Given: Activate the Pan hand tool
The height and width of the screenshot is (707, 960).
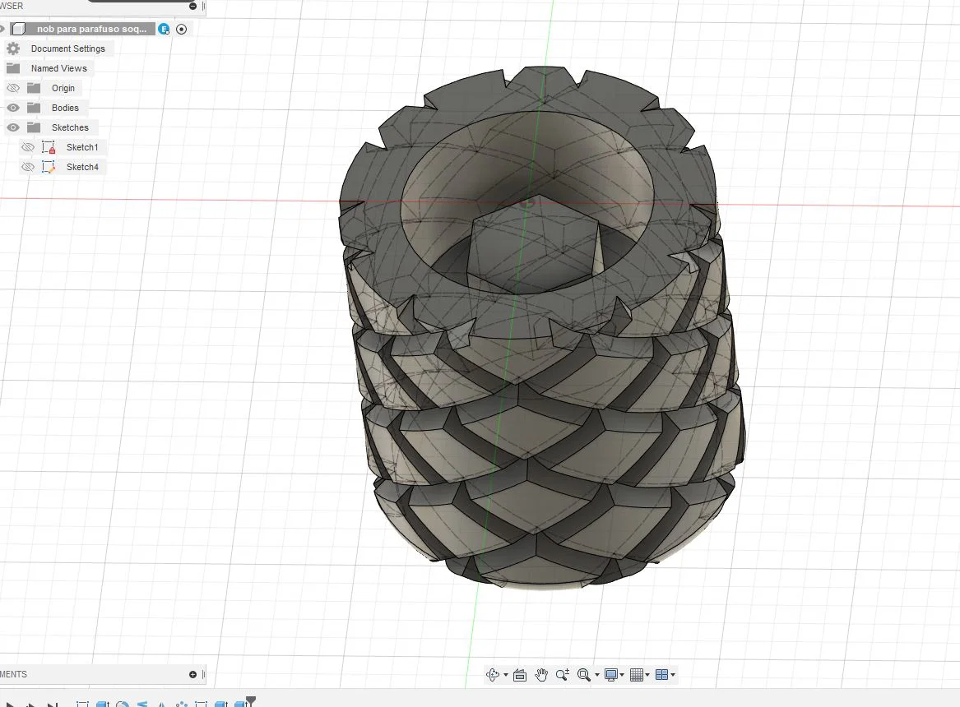Looking at the screenshot, I should pyautogui.click(x=541, y=675).
